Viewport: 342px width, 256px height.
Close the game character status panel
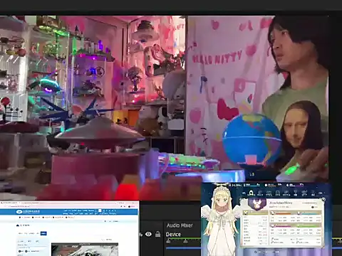[323, 200]
